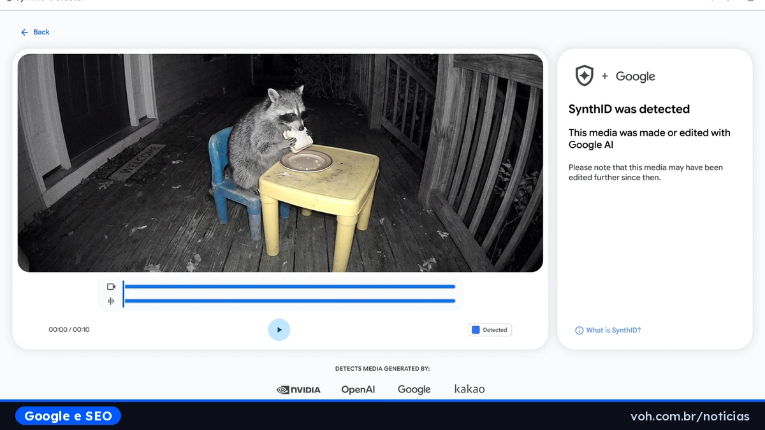765x430 pixels.
Task: Click the Detected legend badge
Action: point(490,330)
